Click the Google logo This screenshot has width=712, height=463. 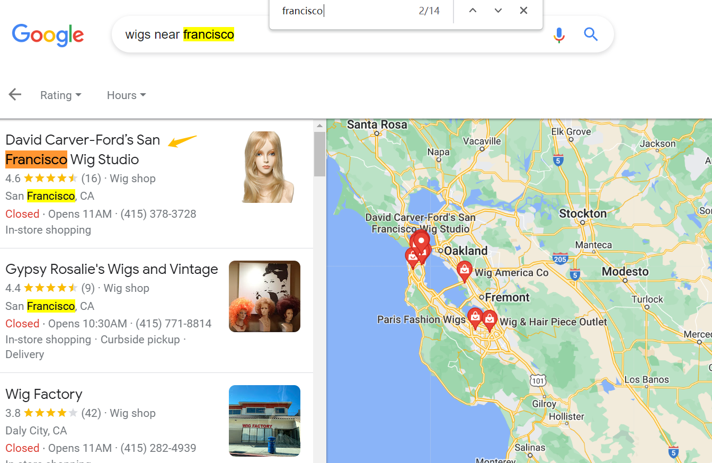pos(48,35)
